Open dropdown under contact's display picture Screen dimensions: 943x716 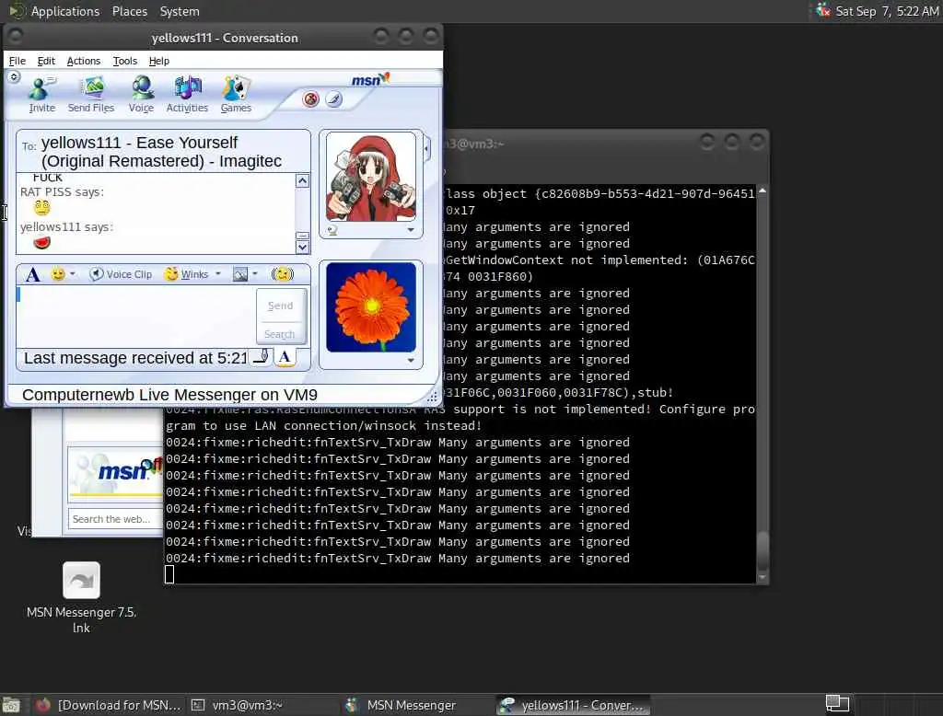point(411,230)
